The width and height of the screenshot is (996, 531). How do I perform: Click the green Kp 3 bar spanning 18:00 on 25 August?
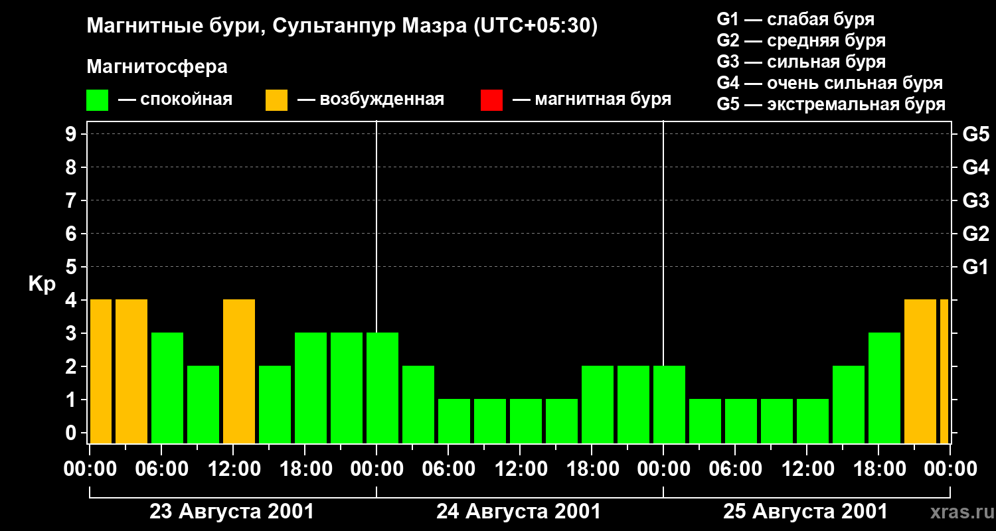(x=884, y=388)
